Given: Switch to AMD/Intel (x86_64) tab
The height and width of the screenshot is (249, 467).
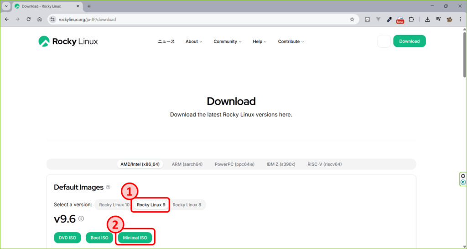Looking at the screenshot, I should 140,164.
